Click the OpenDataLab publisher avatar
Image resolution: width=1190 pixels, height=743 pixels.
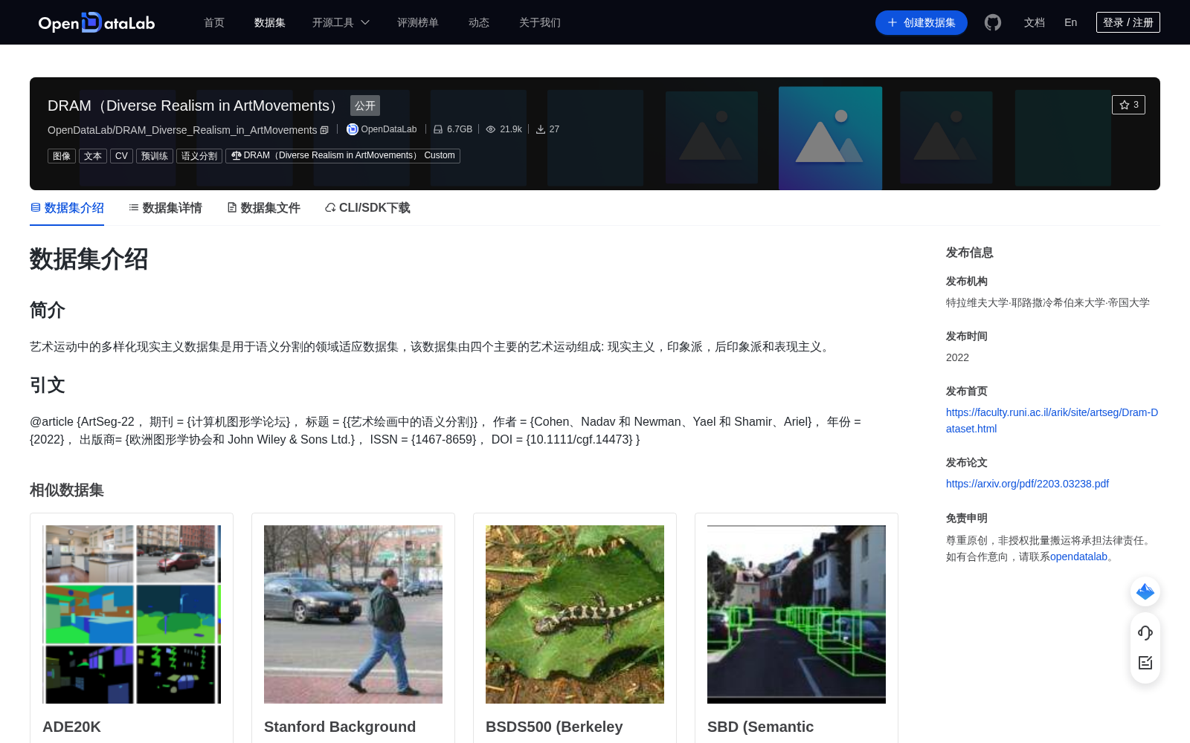pos(353,129)
